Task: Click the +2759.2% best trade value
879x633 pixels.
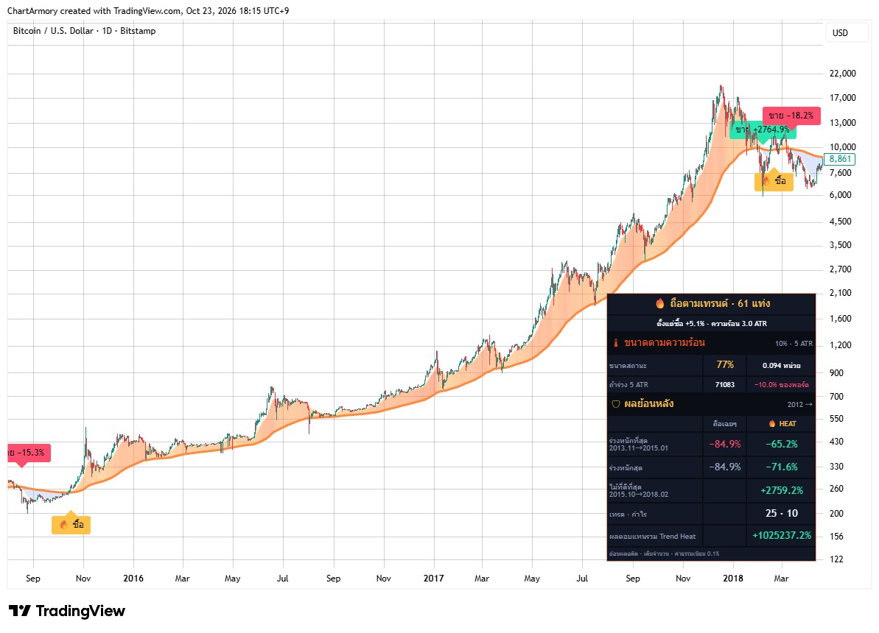Action: (x=782, y=490)
